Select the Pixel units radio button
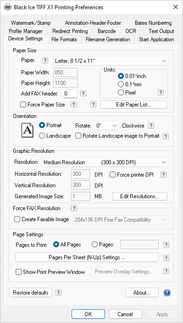 point(121,93)
